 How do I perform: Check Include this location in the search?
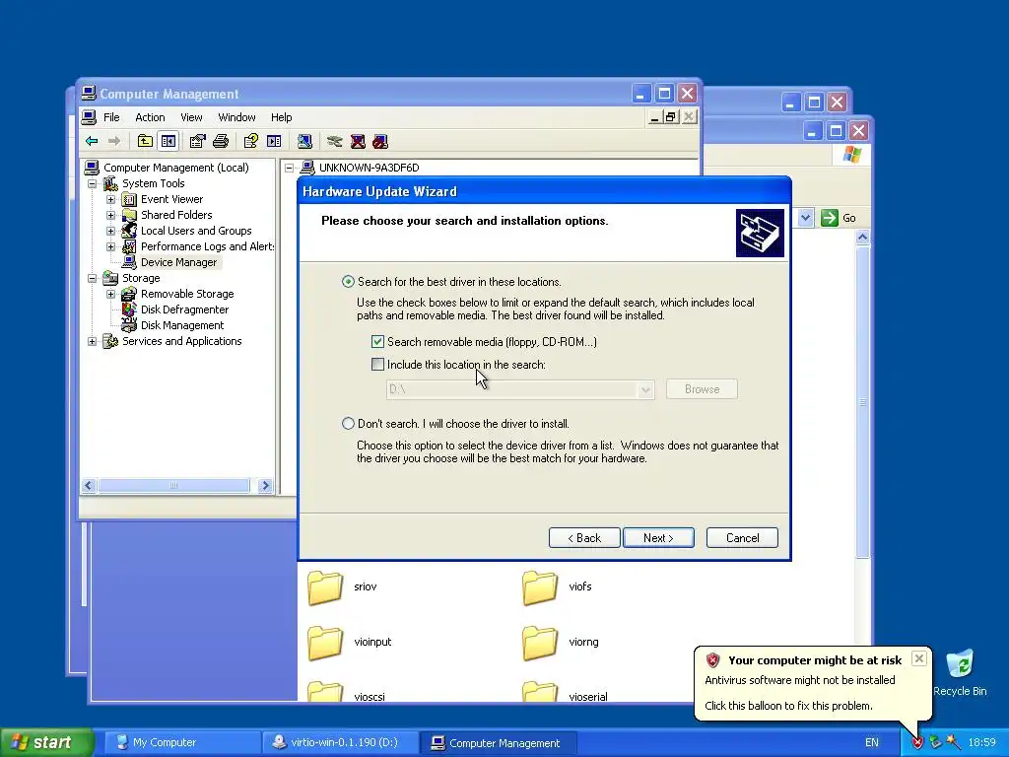pos(377,365)
